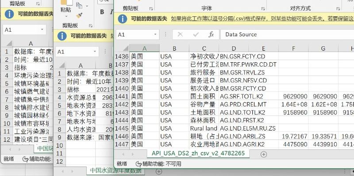Image resolution: width=354 pixels, height=176 pixels.
Task: Click previous-sheet arrow in front window
Action: (x=123, y=154)
